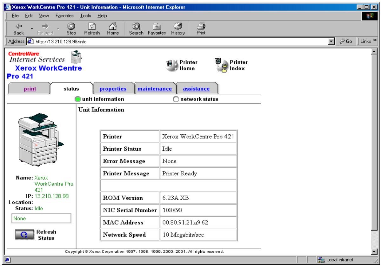Click the None status message box
Viewport: 381px width, 266px height.
point(41,218)
